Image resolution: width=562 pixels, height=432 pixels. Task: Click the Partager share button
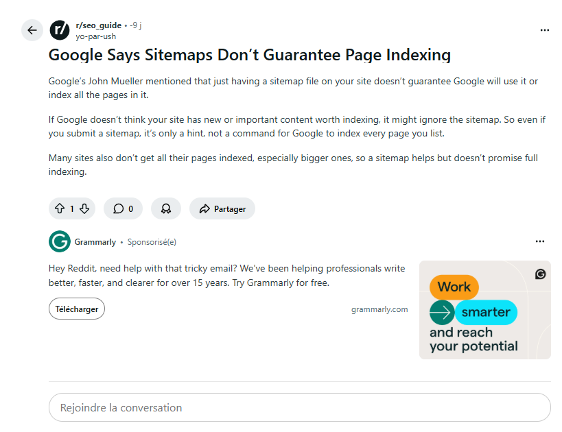tap(222, 208)
